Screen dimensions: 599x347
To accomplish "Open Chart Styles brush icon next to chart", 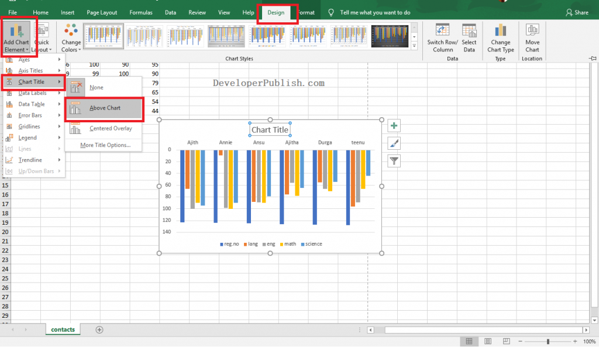I will click(x=394, y=143).
